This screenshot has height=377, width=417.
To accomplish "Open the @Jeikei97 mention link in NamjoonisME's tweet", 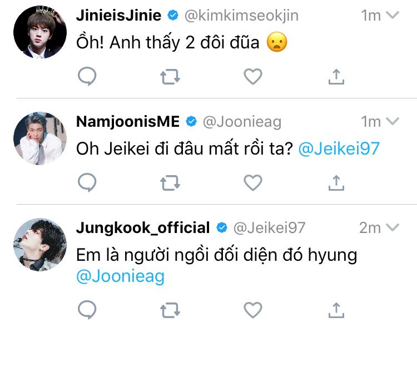I will [x=339, y=148].
